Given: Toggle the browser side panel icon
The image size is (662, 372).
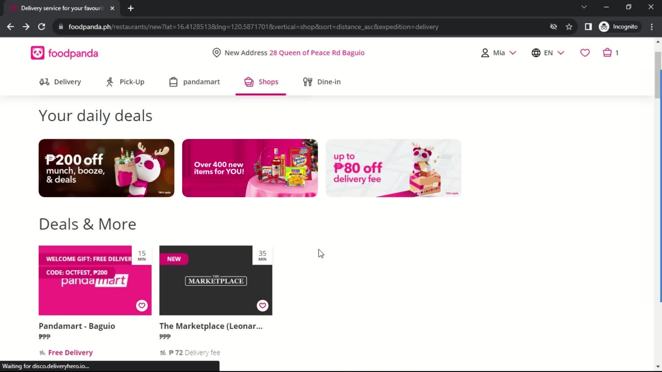Looking at the screenshot, I should (x=588, y=27).
